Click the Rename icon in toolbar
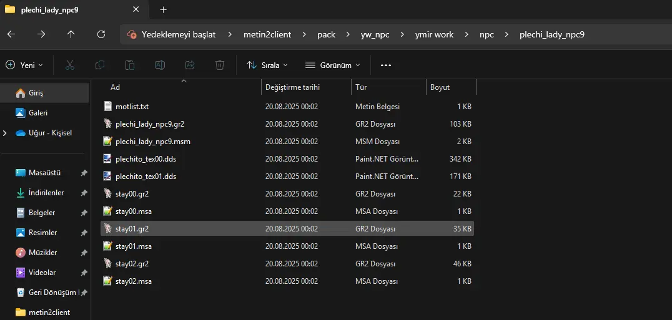The image size is (672, 320). click(x=160, y=65)
